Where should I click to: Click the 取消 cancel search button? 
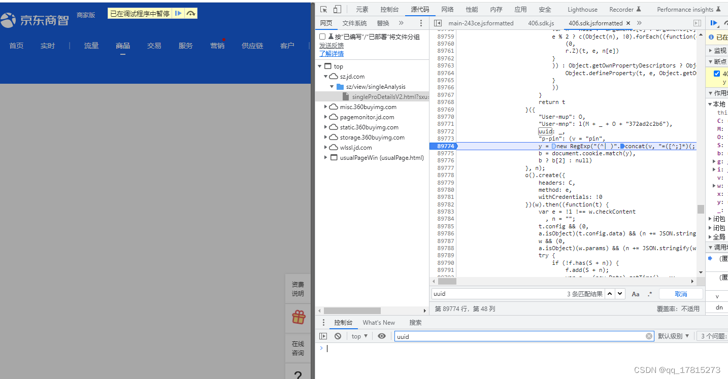(x=681, y=294)
